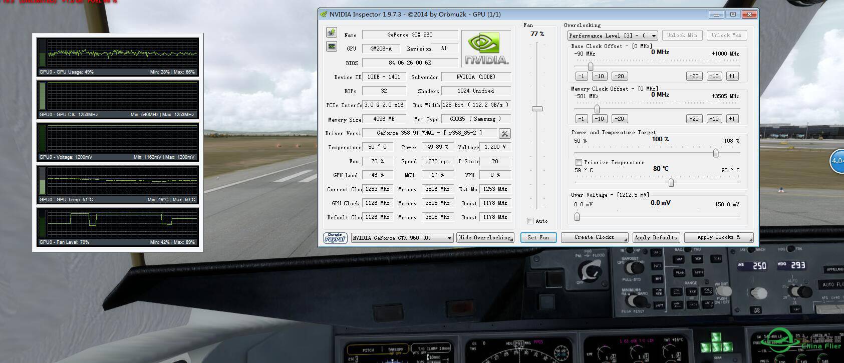Click the Unlock Min button

point(682,35)
